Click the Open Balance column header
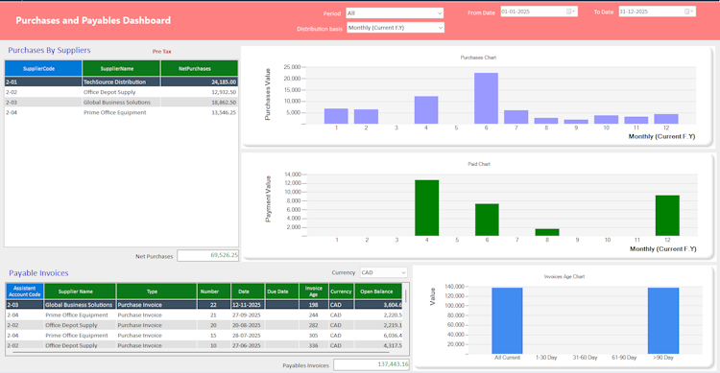Viewport: 720px width, 373px height. coord(378,291)
